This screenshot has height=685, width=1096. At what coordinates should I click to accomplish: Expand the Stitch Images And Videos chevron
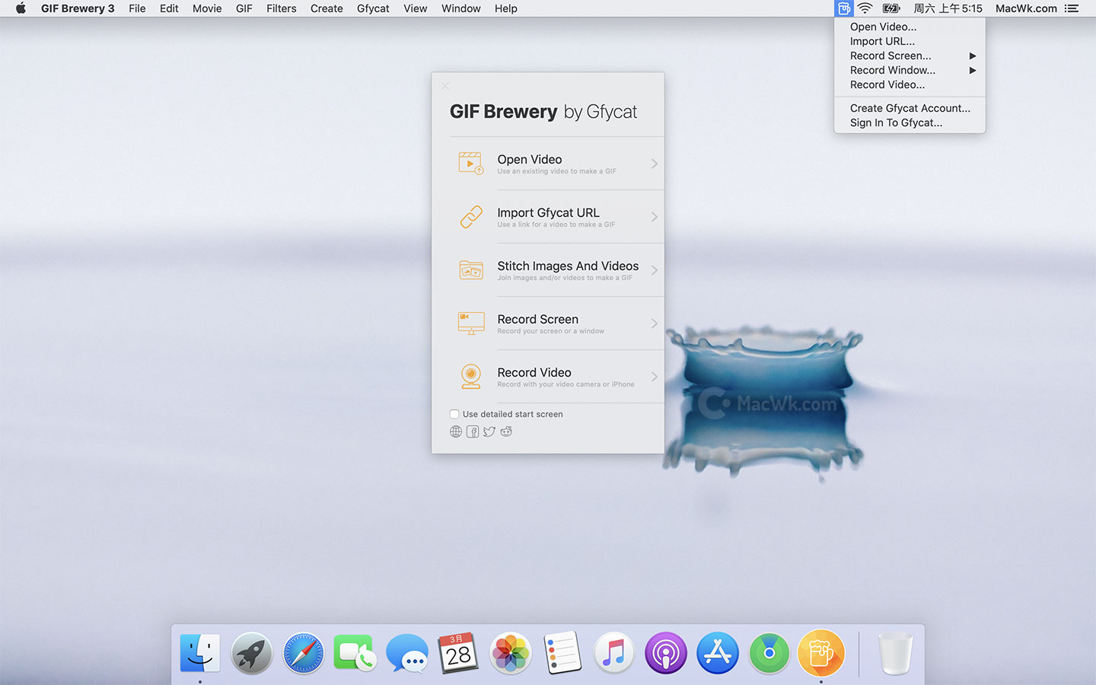654,270
